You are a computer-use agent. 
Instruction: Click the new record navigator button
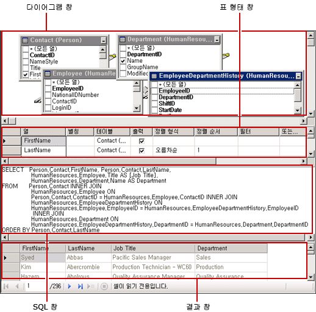(90, 286)
